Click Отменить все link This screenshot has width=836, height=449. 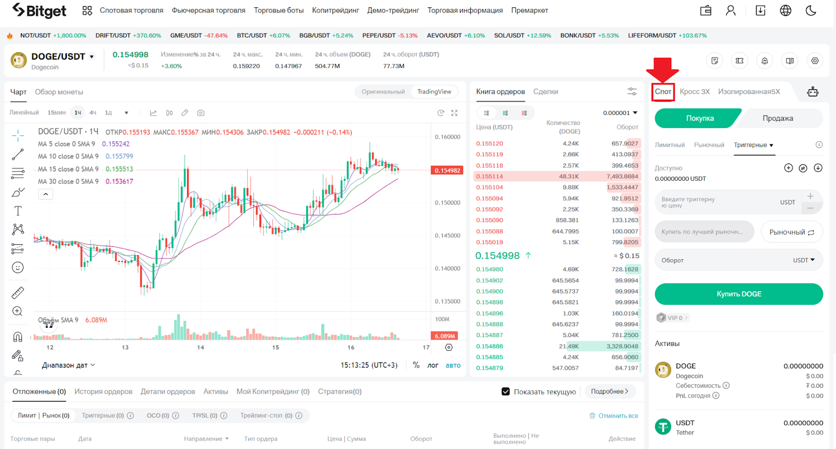pos(614,416)
